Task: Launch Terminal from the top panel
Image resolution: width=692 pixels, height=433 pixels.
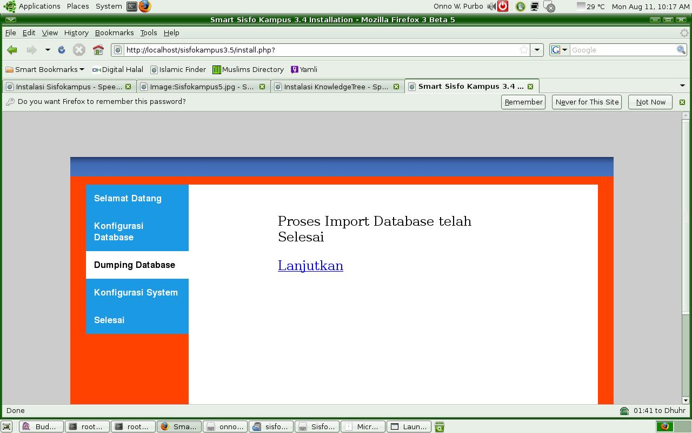Action: [132, 6]
